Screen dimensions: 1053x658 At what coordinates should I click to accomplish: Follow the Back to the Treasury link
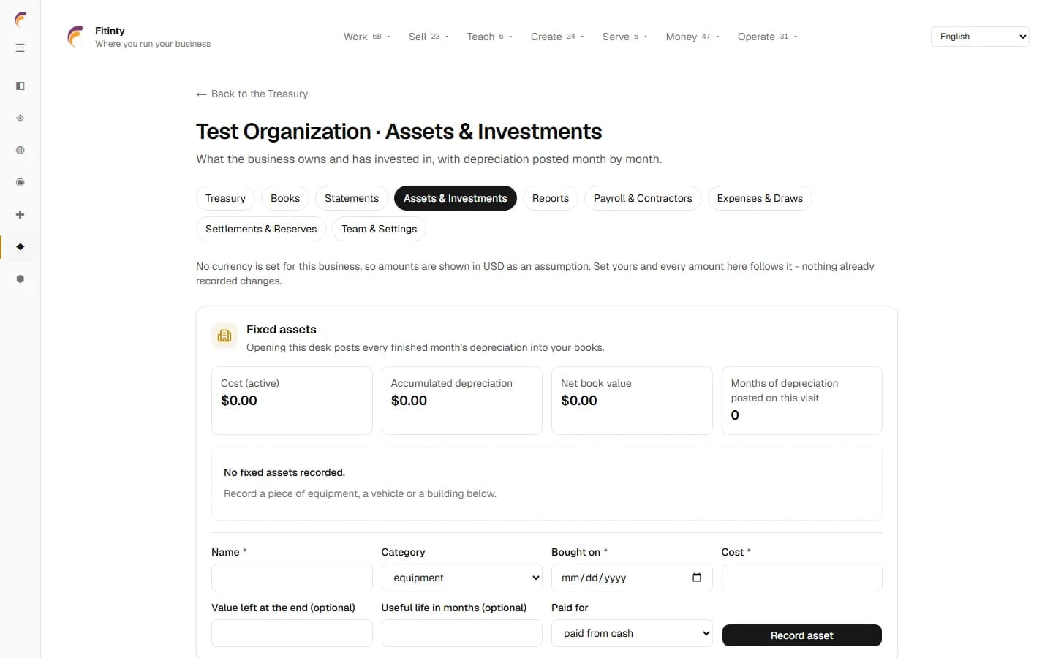click(x=252, y=94)
